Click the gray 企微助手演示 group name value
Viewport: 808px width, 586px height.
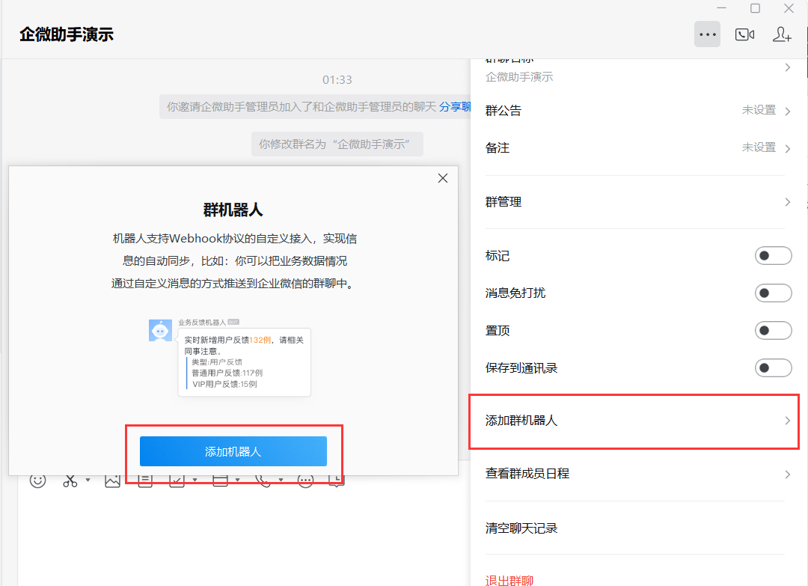click(x=519, y=77)
